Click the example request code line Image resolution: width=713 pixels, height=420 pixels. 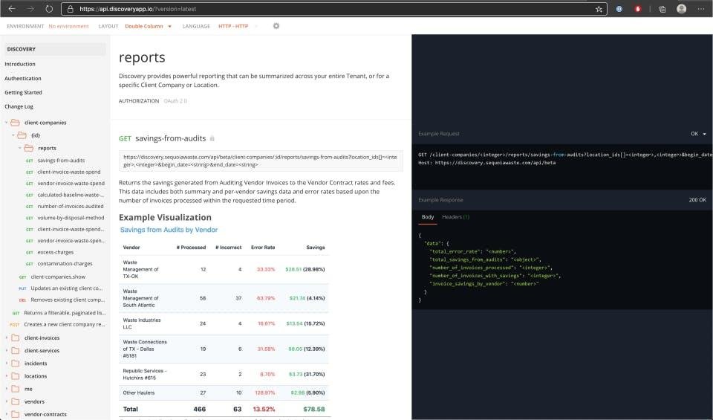click(564, 155)
